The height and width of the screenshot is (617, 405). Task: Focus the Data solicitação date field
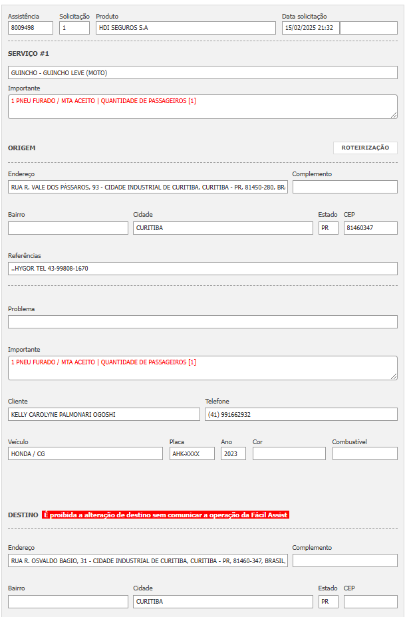click(311, 28)
